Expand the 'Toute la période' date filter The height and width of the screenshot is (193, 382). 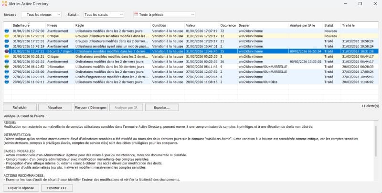(164, 15)
